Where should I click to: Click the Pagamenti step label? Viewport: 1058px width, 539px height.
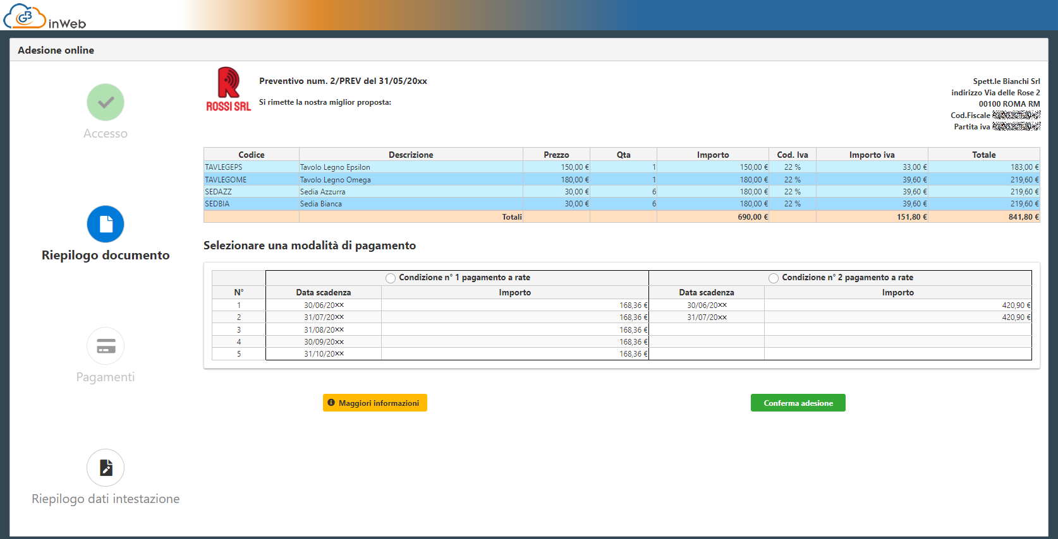106,377
